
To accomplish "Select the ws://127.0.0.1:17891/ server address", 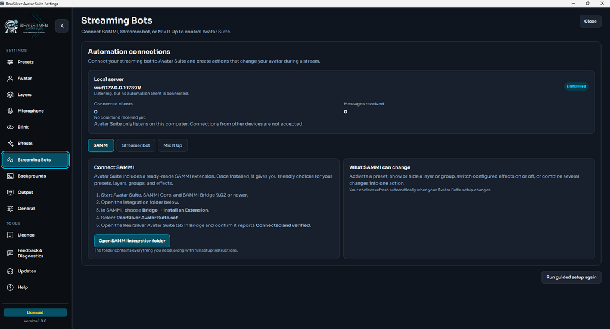I will 117,88.
